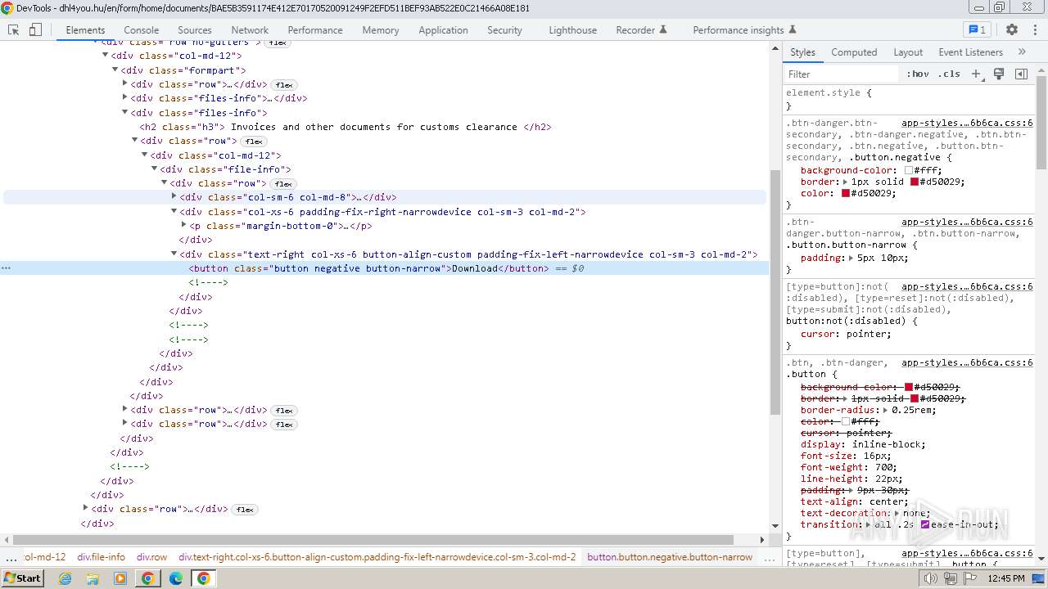Click the breadcrumb left ellipsis overflow
This screenshot has width=1048, height=589.
[x=11, y=557]
